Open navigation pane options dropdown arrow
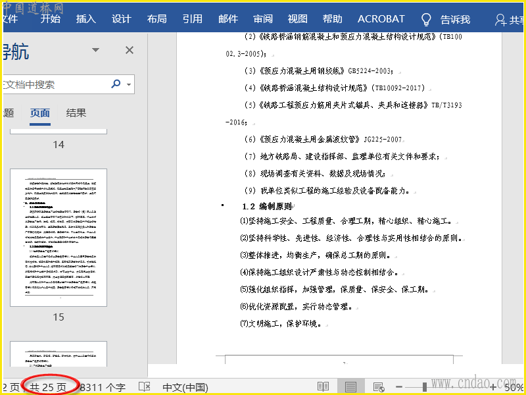Screen dimensions: 526x395 click(x=96, y=50)
